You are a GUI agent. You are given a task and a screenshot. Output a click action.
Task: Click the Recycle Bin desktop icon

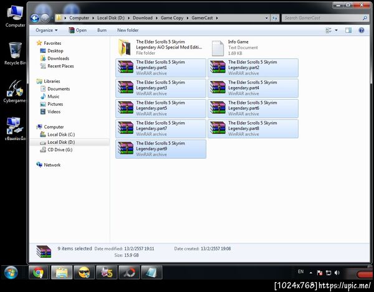(15, 54)
